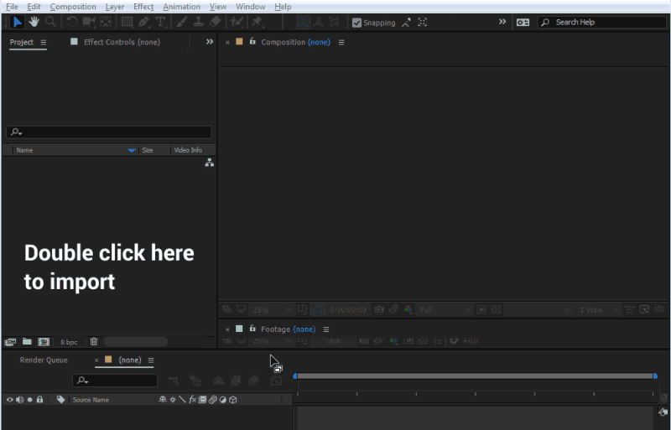Open the timeline (none) panel menu
The width and height of the screenshot is (671, 430).
coord(151,360)
